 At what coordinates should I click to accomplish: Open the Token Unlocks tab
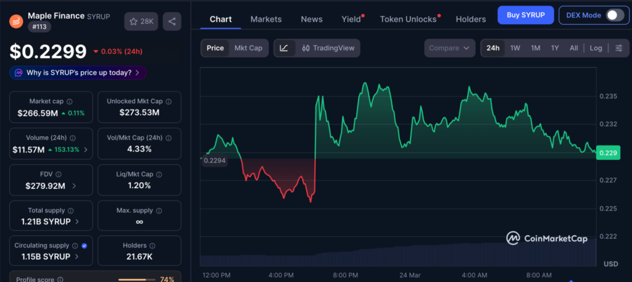(408, 19)
